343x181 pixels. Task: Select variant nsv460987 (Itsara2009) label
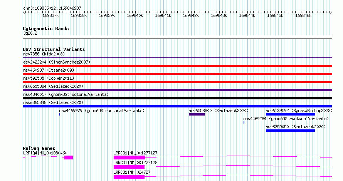[x=49, y=70]
